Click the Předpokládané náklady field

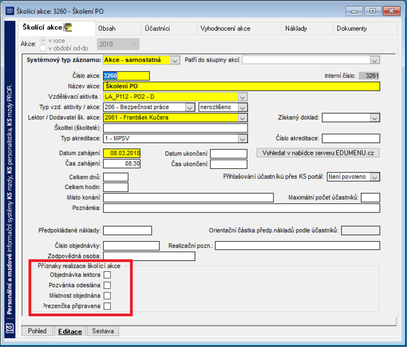[127, 230]
